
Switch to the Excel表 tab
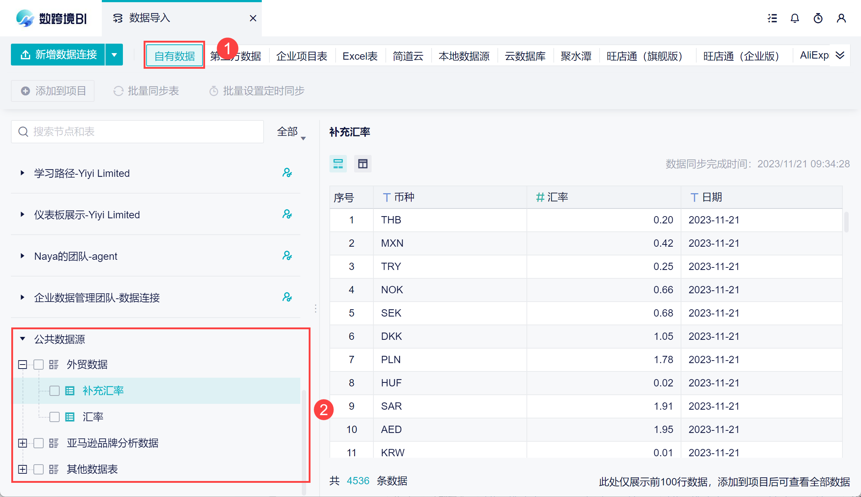(x=360, y=56)
